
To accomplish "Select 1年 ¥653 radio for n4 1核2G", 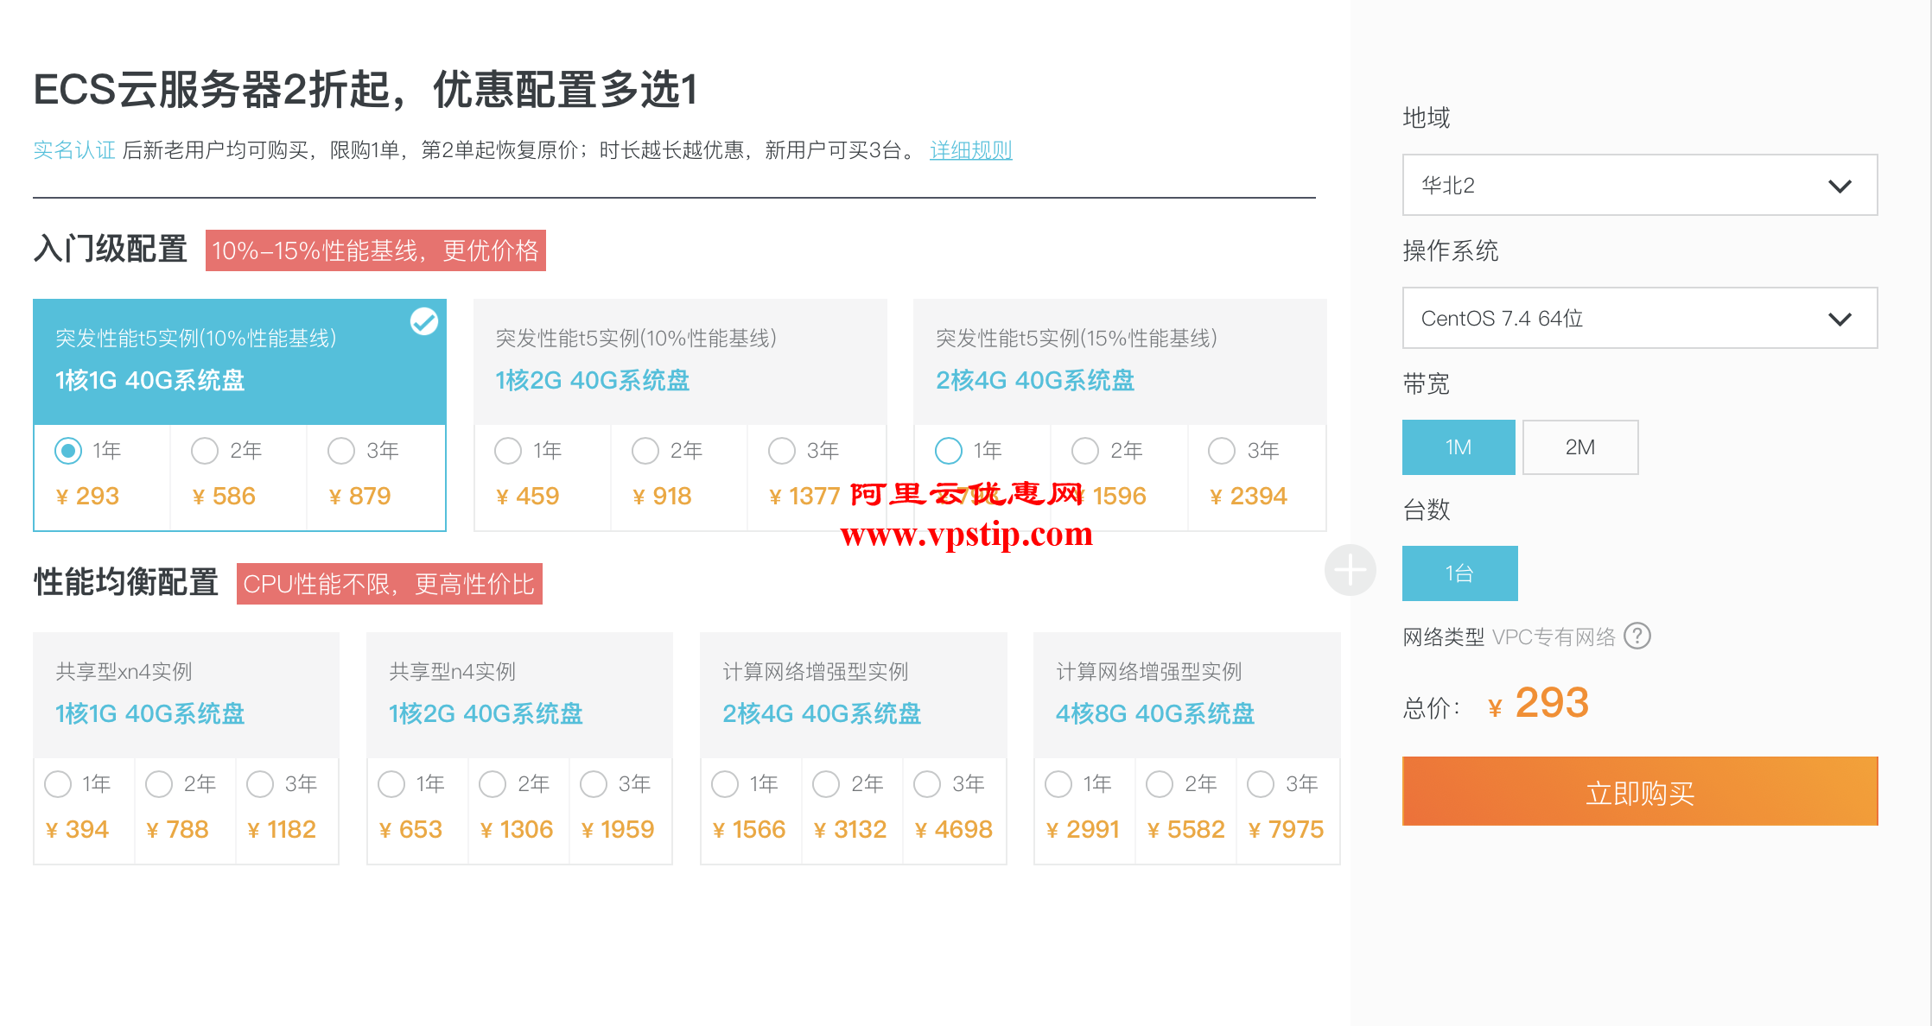I will (x=391, y=783).
